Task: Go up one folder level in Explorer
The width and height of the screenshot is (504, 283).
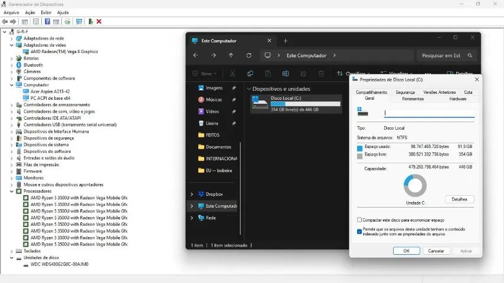Action: tap(231, 55)
